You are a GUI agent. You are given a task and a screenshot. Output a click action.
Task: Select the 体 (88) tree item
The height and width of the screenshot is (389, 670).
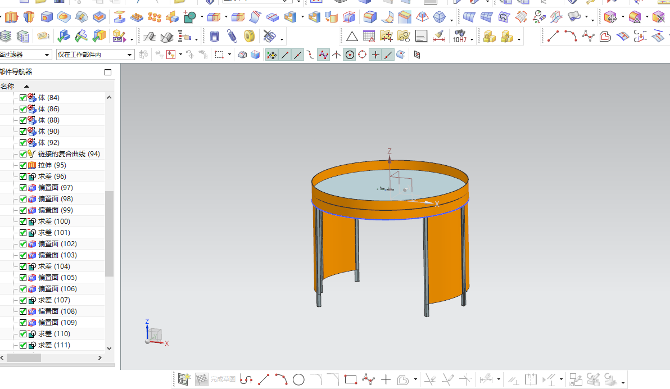click(x=49, y=120)
